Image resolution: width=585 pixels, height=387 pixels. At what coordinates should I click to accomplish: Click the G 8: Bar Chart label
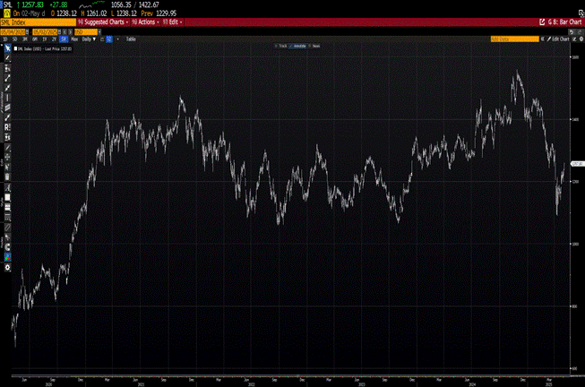pyautogui.click(x=564, y=22)
